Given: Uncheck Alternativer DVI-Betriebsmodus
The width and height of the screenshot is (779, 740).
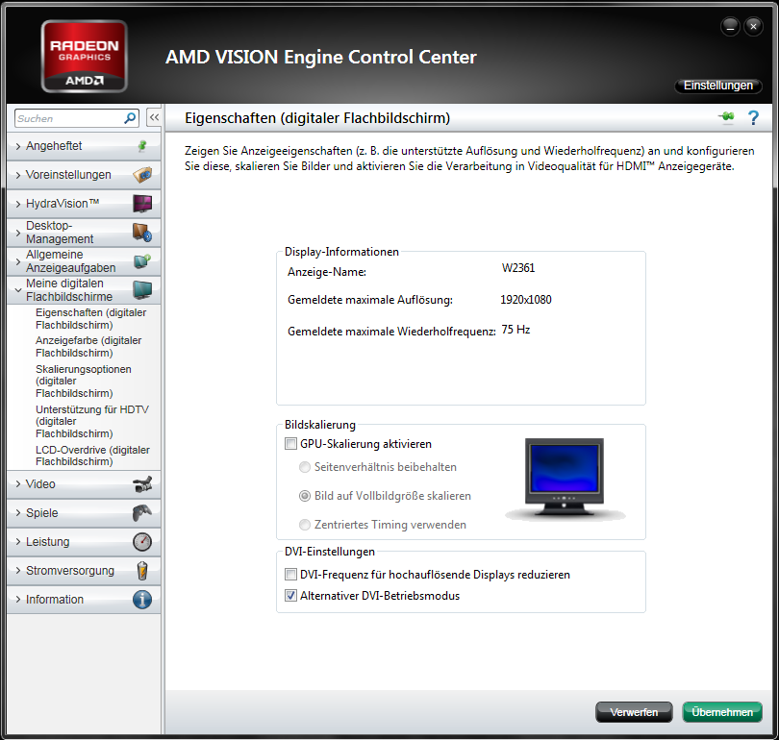Looking at the screenshot, I should tap(290, 595).
